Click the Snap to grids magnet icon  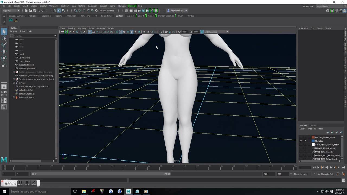click(76, 11)
